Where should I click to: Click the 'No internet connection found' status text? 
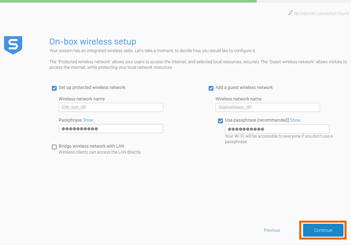pyautogui.click(x=322, y=13)
